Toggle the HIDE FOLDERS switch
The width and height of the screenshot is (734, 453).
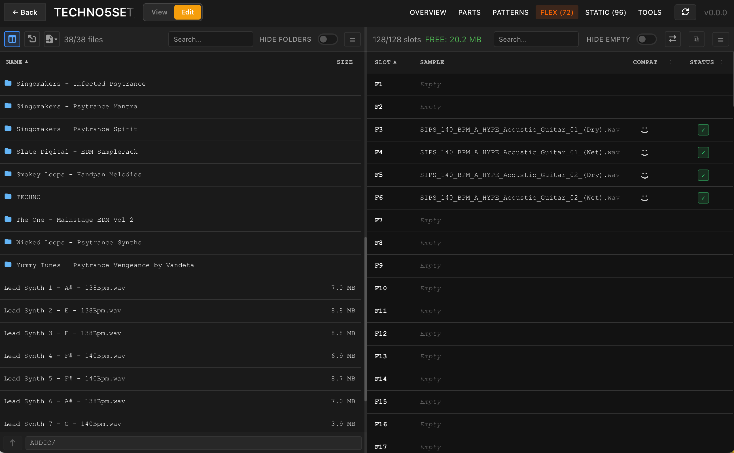[328, 39]
